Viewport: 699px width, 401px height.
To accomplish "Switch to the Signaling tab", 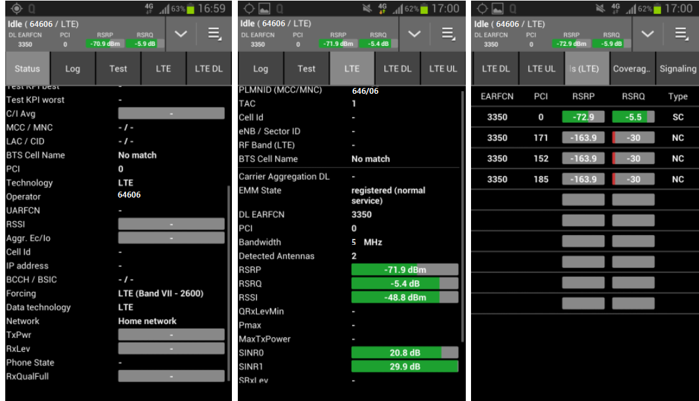I will coord(677,69).
